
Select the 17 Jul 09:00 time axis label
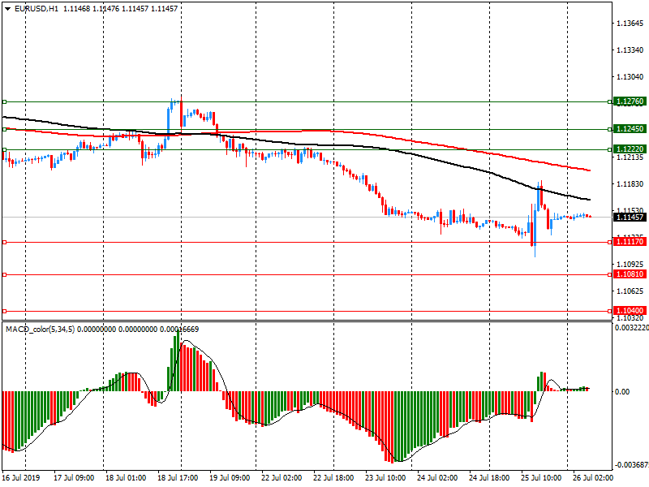pyautogui.click(x=74, y=478)
